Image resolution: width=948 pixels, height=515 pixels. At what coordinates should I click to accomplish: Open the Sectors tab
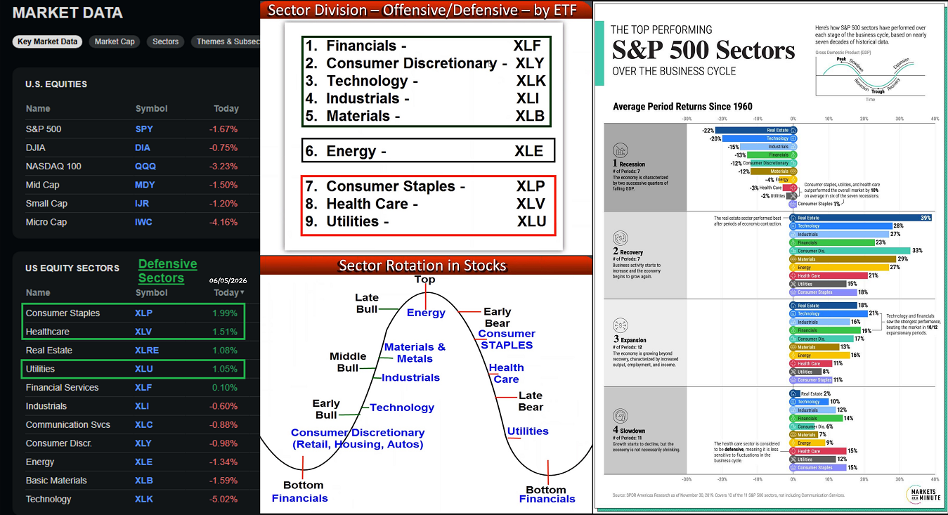click(x=166, y=41)
